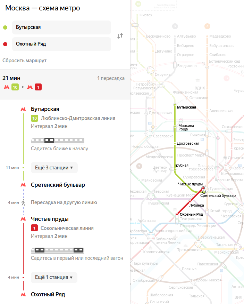Click the Сокольническая line 1 badge
244x304 pixels.
click(x=34, y=228)
